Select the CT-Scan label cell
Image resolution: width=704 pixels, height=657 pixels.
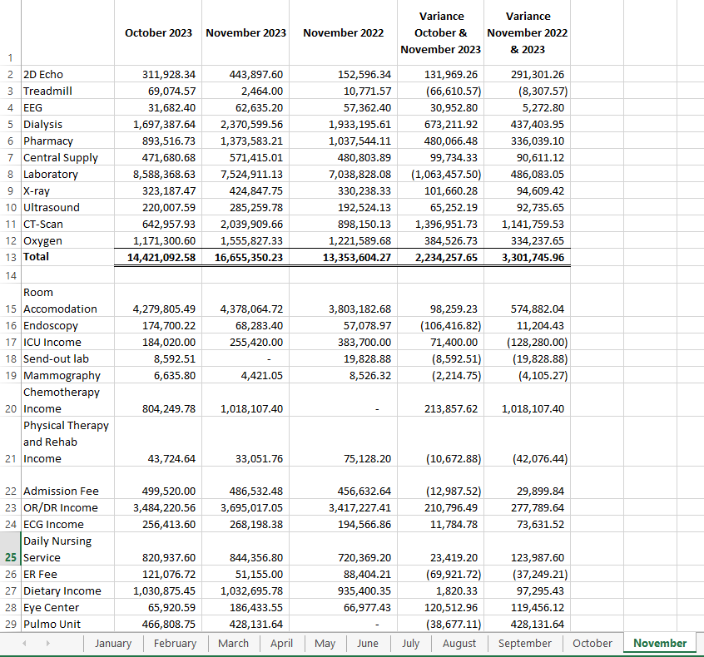pos(67,224)
